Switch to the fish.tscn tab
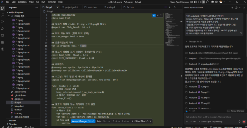Screen dimensions: 247x128 [x=131, y=7]
